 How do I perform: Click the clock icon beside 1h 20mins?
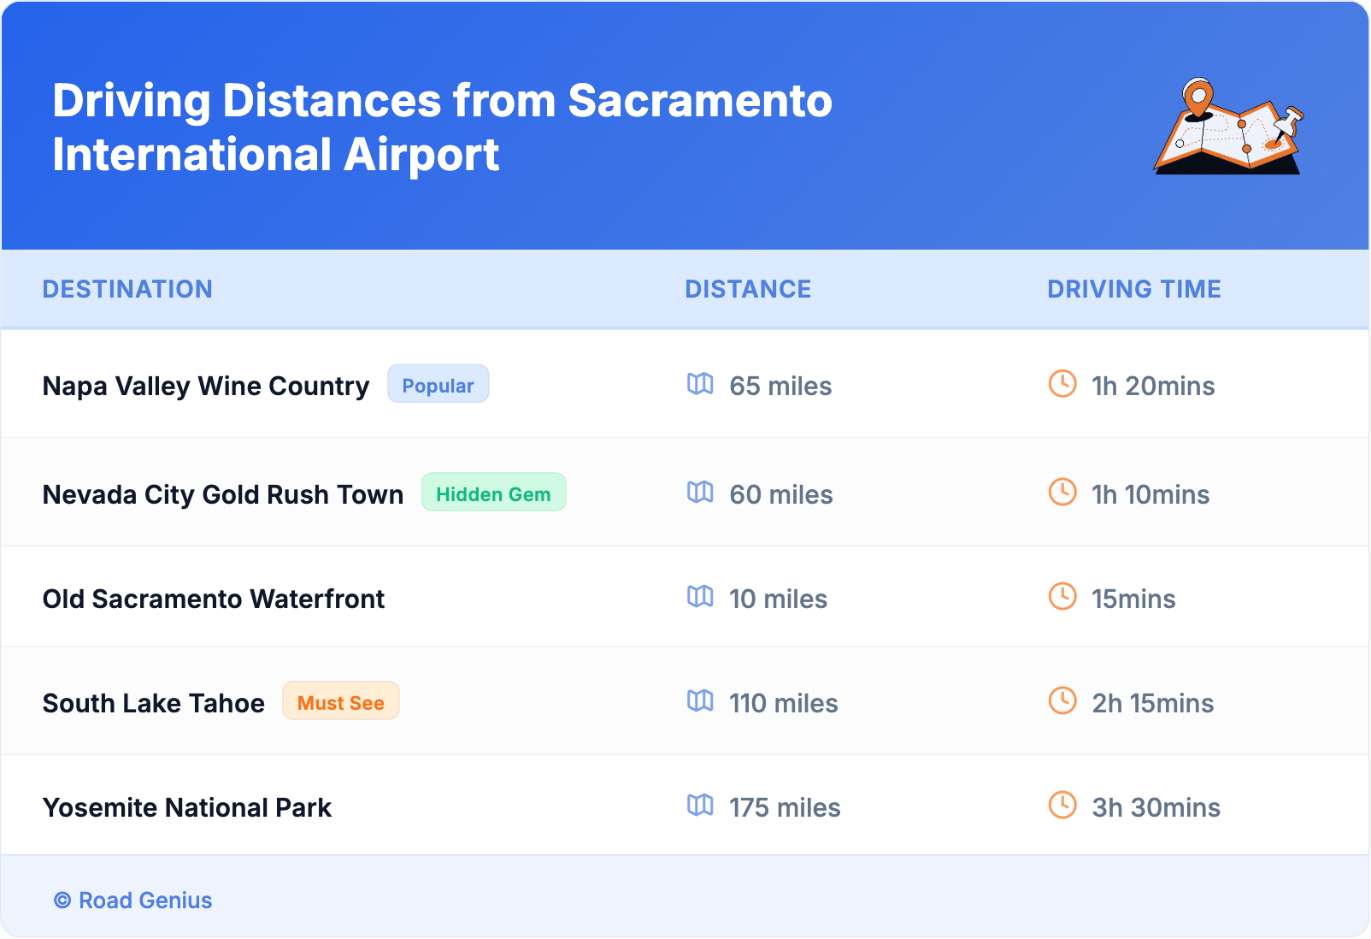tap(1062, 384)
